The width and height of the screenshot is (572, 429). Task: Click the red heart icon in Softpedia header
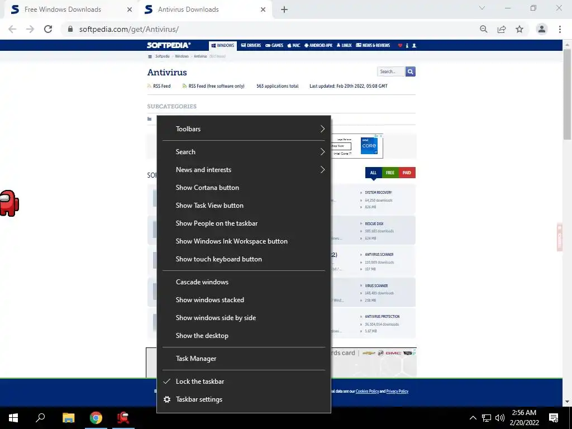coord(400,46)
